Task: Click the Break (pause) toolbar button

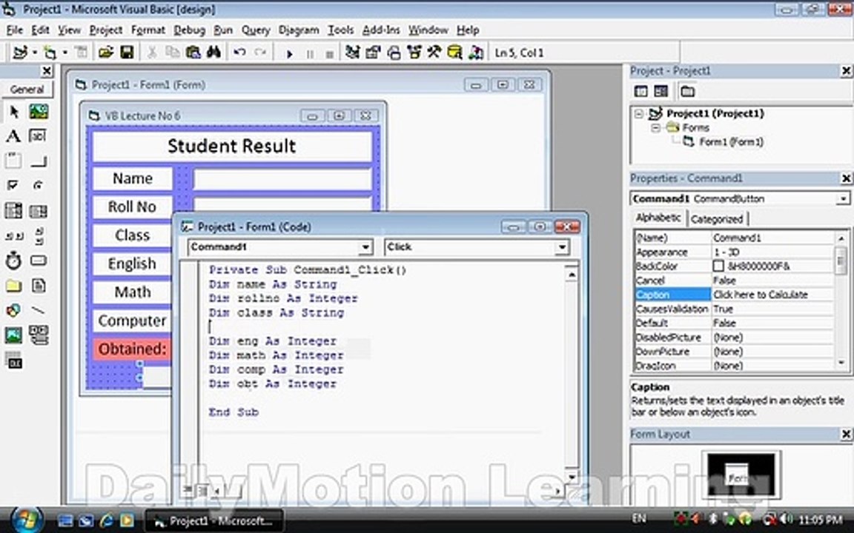Action: click(x=310, y=54)
